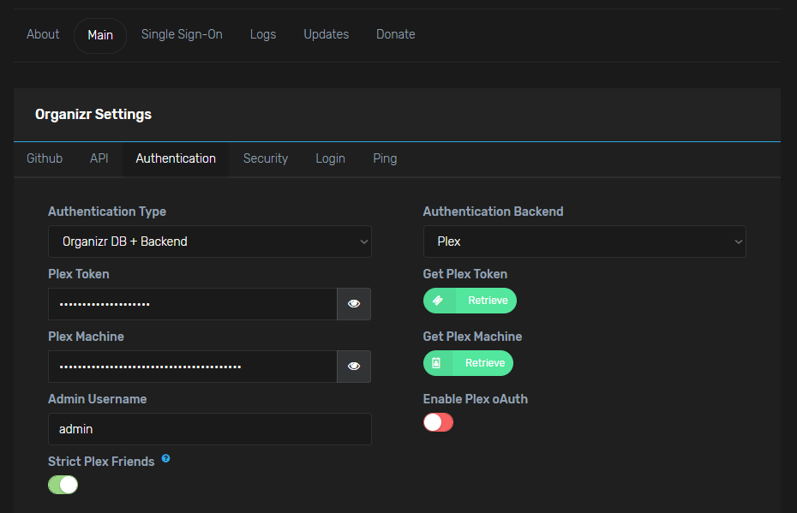
Task: Enable the Plex oAuth switch
Action: (438, 422)
